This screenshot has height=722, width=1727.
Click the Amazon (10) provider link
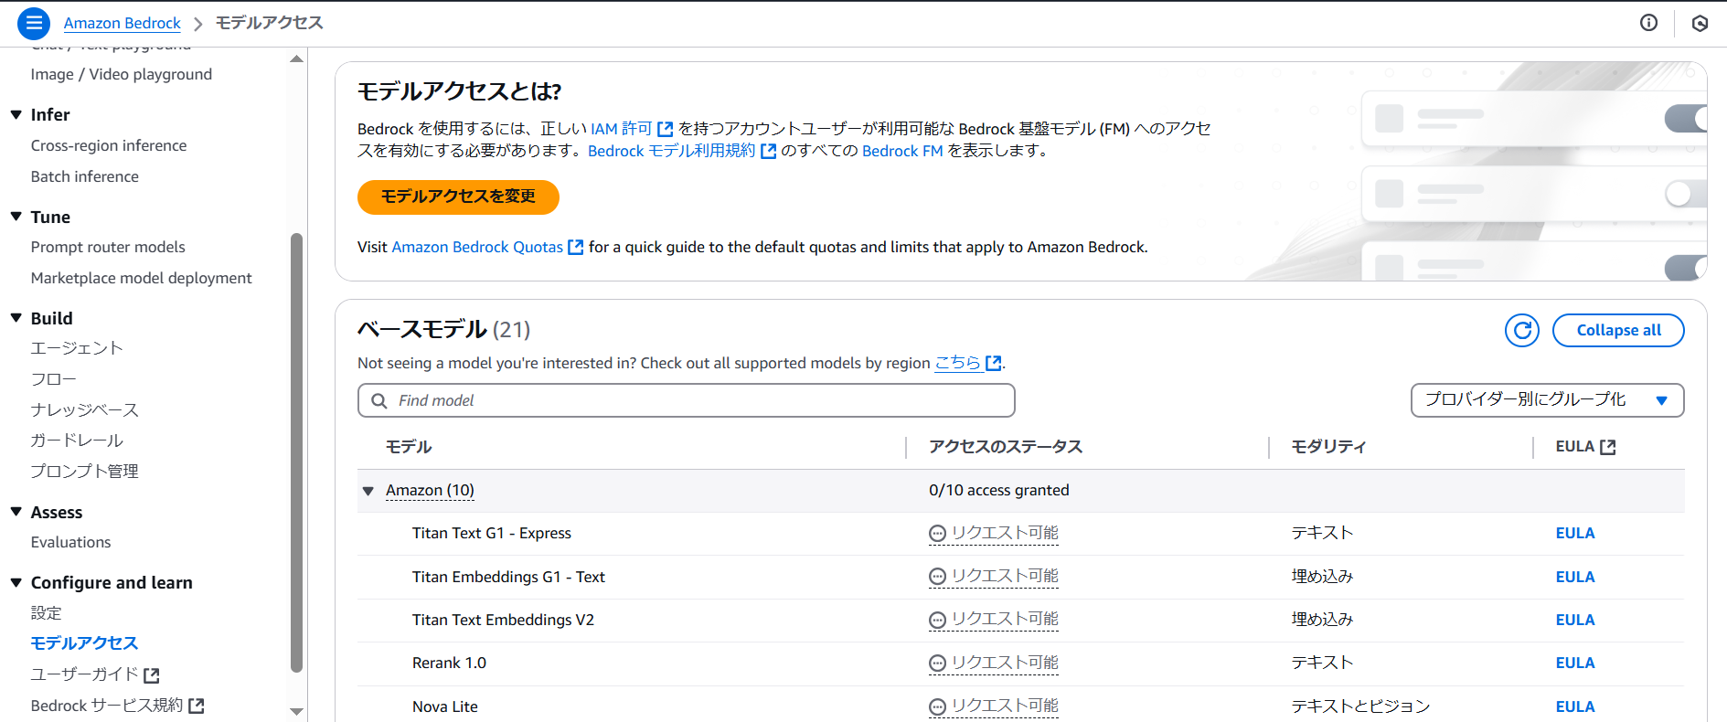coord(430,490)
